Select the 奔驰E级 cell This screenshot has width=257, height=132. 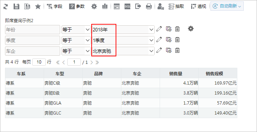pyautogui.click(x=63, y=93)
